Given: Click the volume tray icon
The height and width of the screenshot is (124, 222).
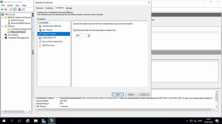Looking at the screenshot, I should click(195, 121).
